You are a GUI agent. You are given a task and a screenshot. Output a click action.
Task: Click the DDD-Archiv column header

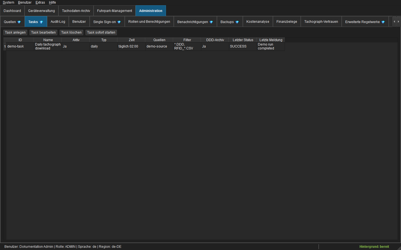point(215,40)
